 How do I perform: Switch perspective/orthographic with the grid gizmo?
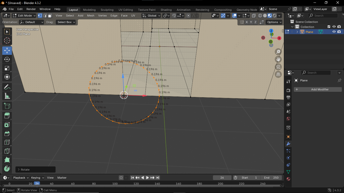pyautogui.click(x=278, y=74)
